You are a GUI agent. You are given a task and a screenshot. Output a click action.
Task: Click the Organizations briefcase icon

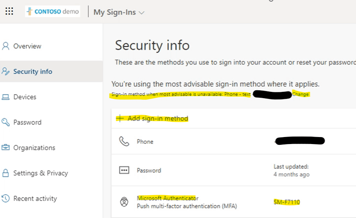pyautogui.click(x=5, y=148)
